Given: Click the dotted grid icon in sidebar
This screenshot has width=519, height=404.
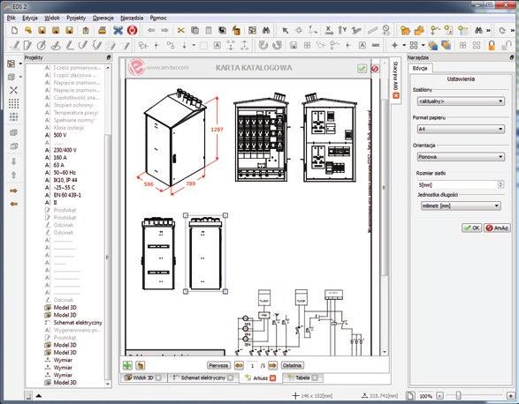Looking at the screenshot, I should 13,103.
